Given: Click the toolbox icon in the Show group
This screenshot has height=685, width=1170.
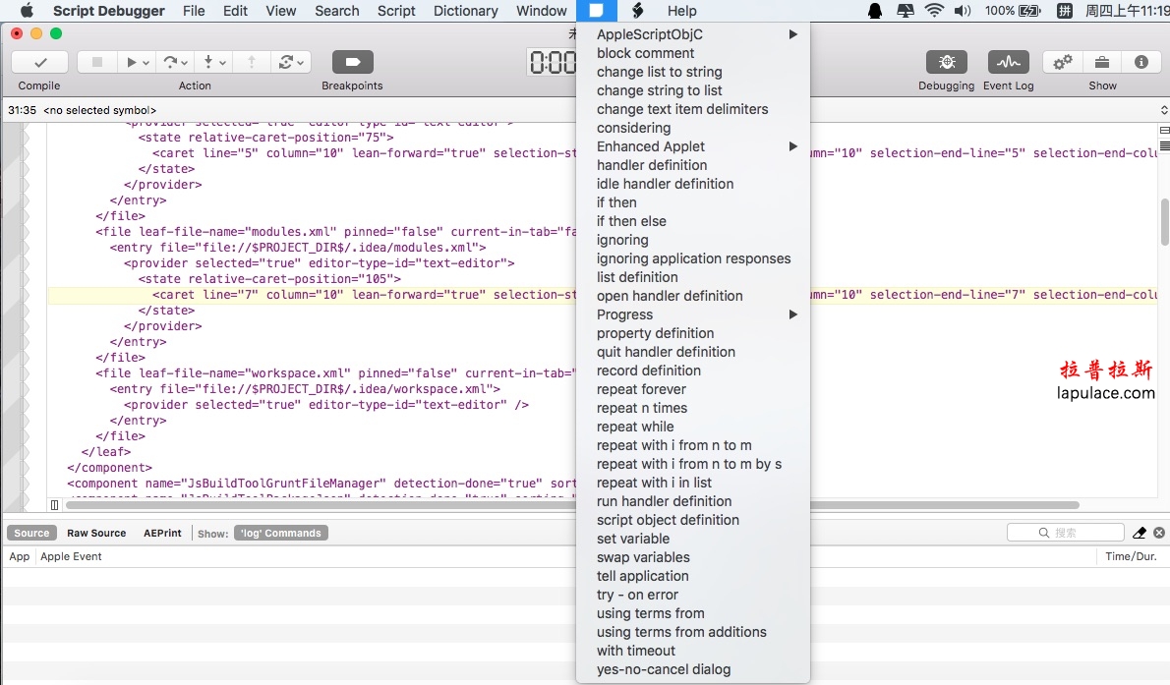Looking at the screenshot, I should point(1102,62).
